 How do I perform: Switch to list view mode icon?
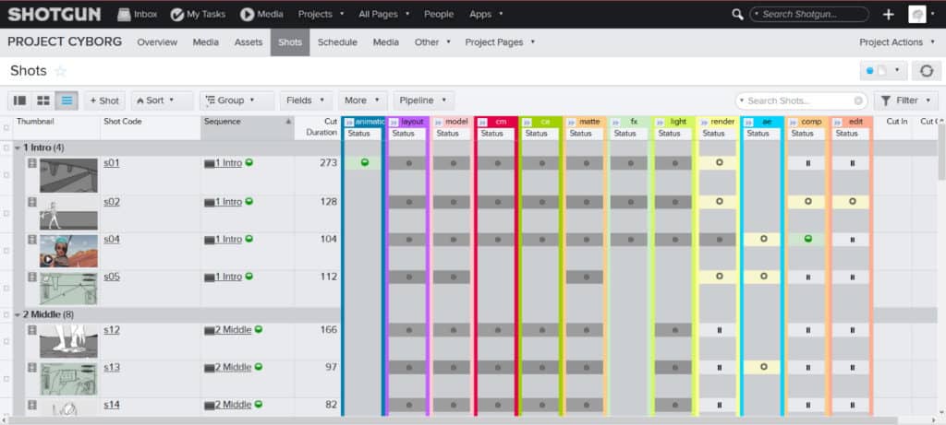click(67, 100)
